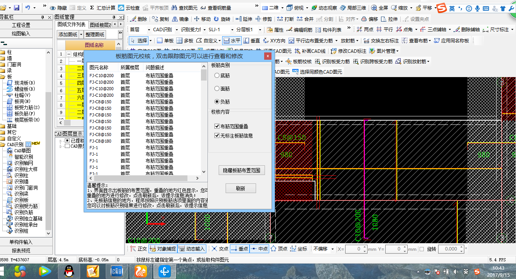Image resolution: width=516 pixels, height=279 pixels.
Task: Click the Save disk icon in top toolbar
Action: coord(17,8)
